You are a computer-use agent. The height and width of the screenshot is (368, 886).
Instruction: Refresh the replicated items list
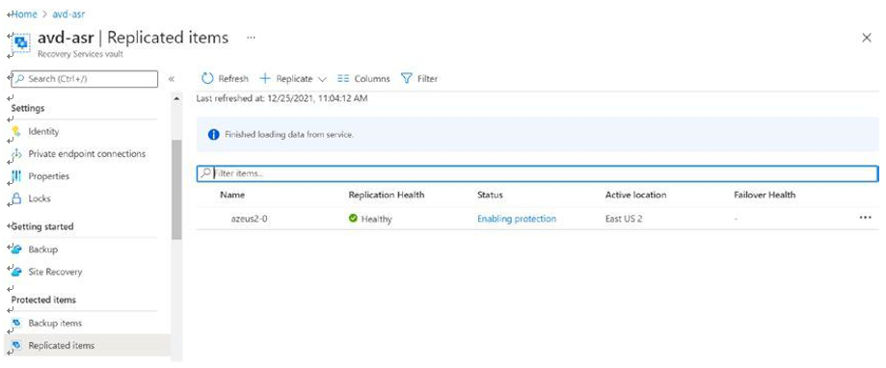click(225, 78)
